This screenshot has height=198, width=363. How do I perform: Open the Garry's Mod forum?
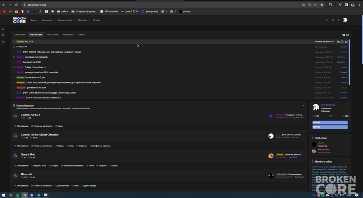click(28, 155)
